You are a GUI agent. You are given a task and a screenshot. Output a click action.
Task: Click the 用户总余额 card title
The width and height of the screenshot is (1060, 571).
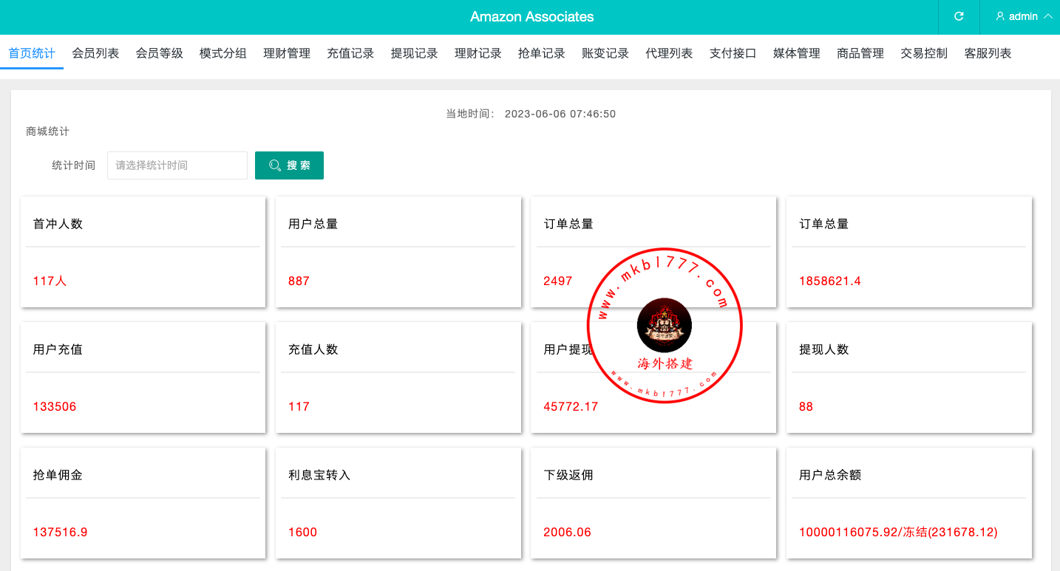830,475
